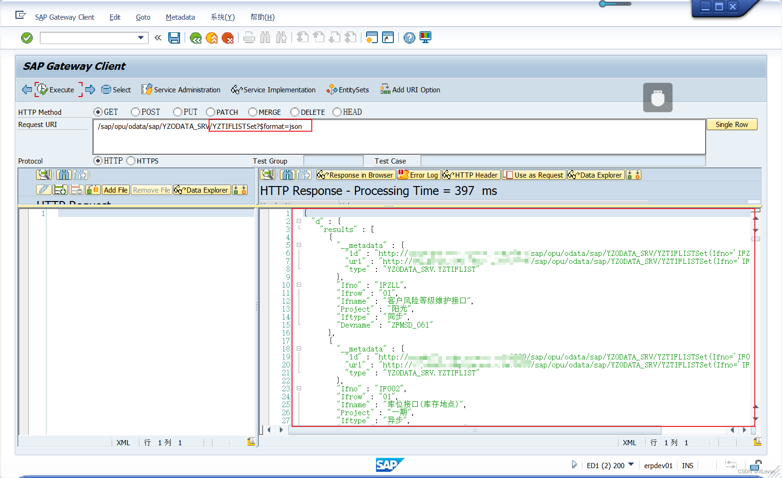Open the Help question mark icon

tap(409, 38)
